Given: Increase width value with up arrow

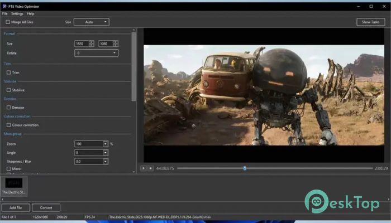Looking at the screenshot, I should pos(91,42).
